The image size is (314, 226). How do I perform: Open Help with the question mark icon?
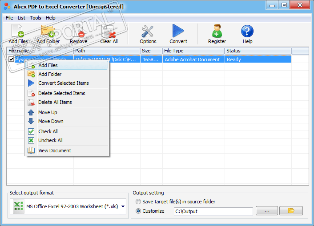(247, 31)
